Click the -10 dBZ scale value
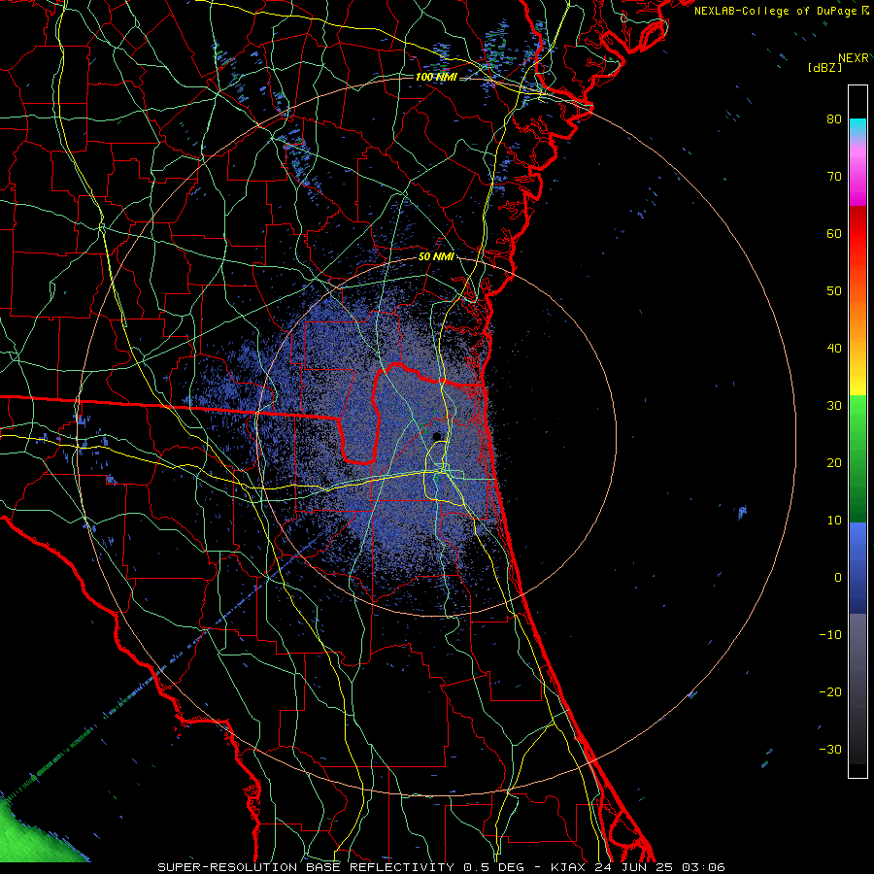 click(830, 635)
